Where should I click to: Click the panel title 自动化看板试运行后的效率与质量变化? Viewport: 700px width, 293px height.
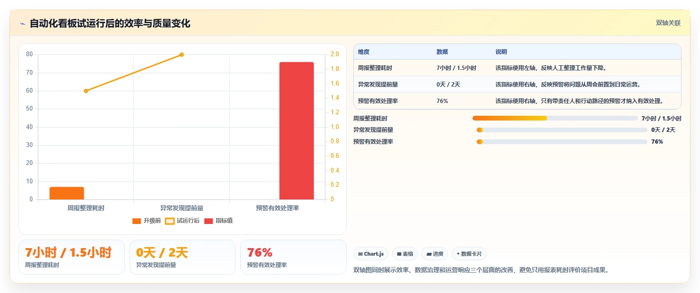coord(110,24)
